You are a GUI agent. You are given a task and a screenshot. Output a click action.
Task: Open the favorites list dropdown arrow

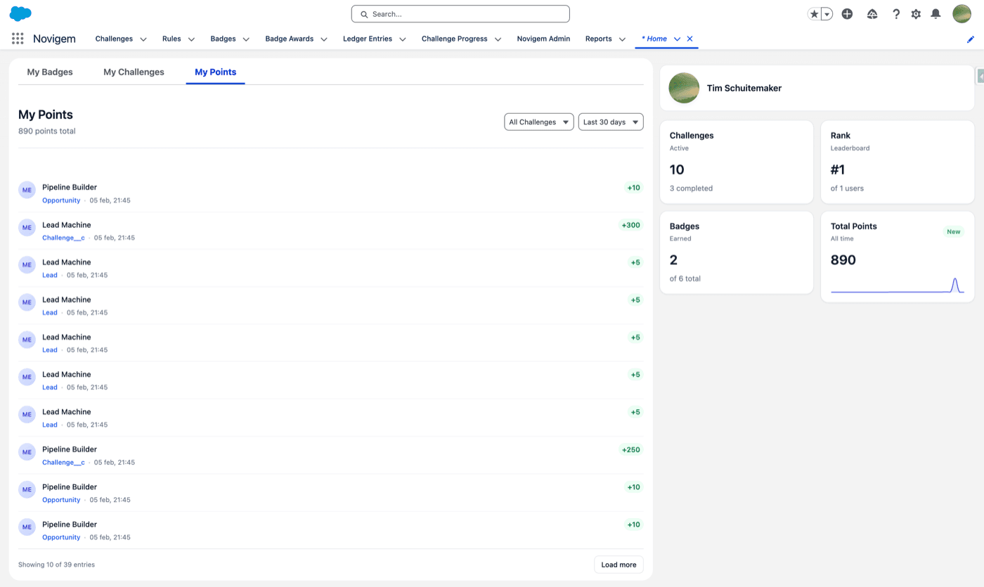click(827, 14)
